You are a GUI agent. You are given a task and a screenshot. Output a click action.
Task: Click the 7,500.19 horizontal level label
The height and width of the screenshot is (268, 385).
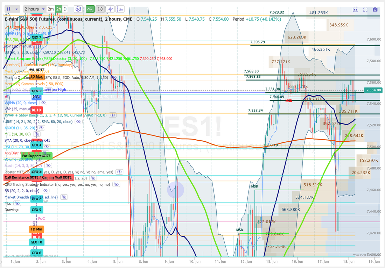click(x=271, y=145)
